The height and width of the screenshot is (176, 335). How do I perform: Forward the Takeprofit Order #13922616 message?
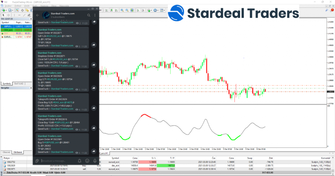tap(94, 128)
